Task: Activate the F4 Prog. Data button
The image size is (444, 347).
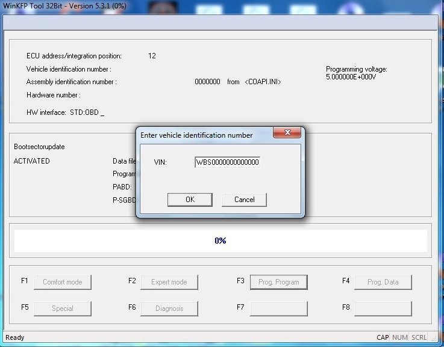Action: pyautogui.click(x=383, y=282)
